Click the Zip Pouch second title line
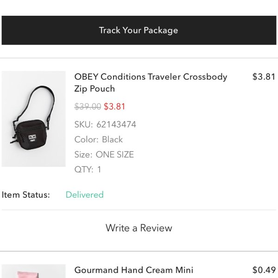Viewport: 278px width, 278px height. point(95,88)
